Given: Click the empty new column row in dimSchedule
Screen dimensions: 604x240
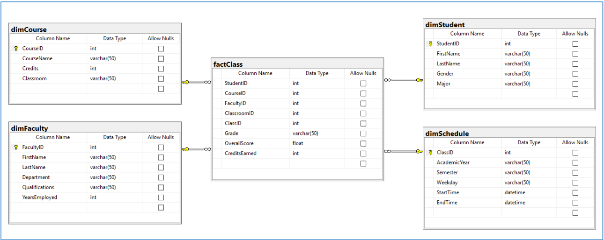Looking at the screenshot, I should [509, 213].
